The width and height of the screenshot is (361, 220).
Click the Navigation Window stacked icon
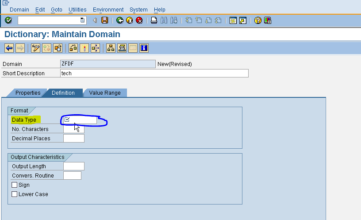point(122,48)
